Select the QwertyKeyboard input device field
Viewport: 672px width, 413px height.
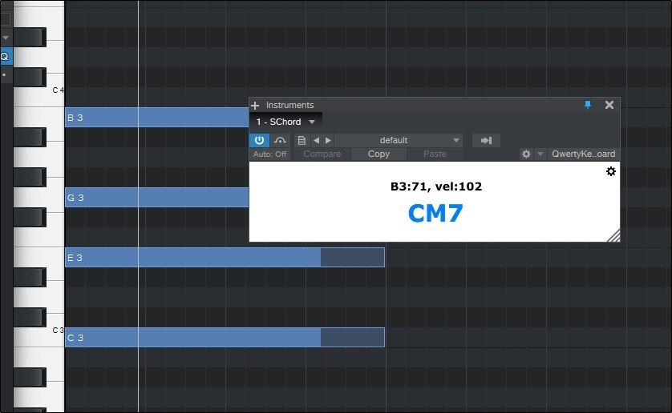coord(583,154)
